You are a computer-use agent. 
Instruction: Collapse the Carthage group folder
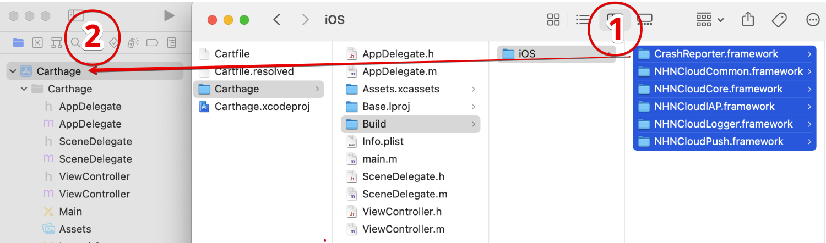point(24,89)
